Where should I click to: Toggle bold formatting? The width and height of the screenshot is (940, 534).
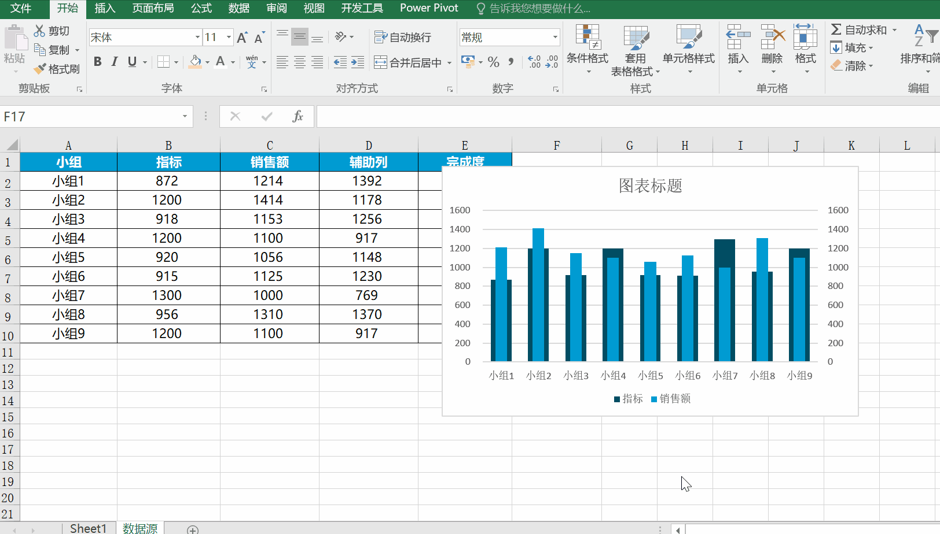(x=98, y=62)
